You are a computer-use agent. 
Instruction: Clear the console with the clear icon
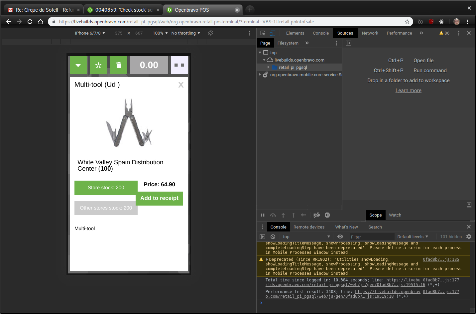(x=273, y=236)
